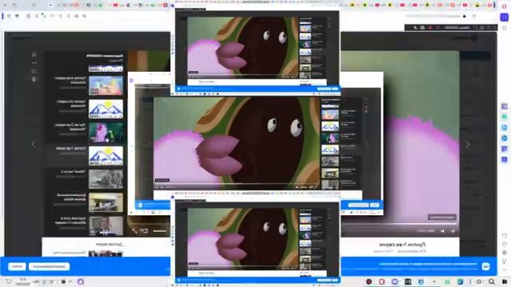Click the purple ring icon on the taskbar
This screenshot has width=511, height=287.
(81, 281)
